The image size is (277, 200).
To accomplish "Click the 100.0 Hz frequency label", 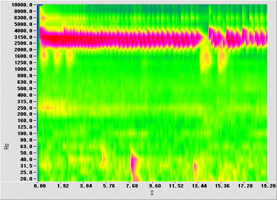I will click(x=25, y=134).
